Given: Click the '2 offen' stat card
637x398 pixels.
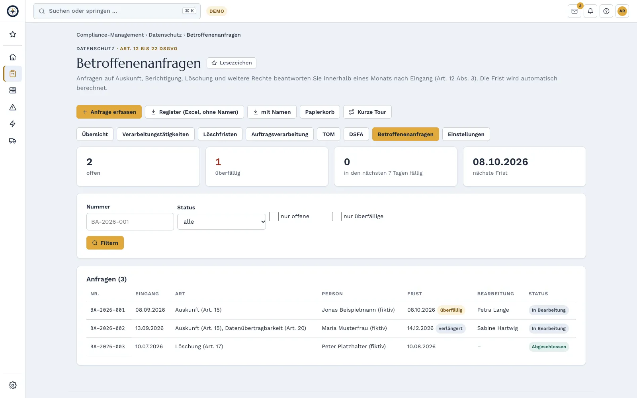Looking at the screenshot, I should [138, 166].
